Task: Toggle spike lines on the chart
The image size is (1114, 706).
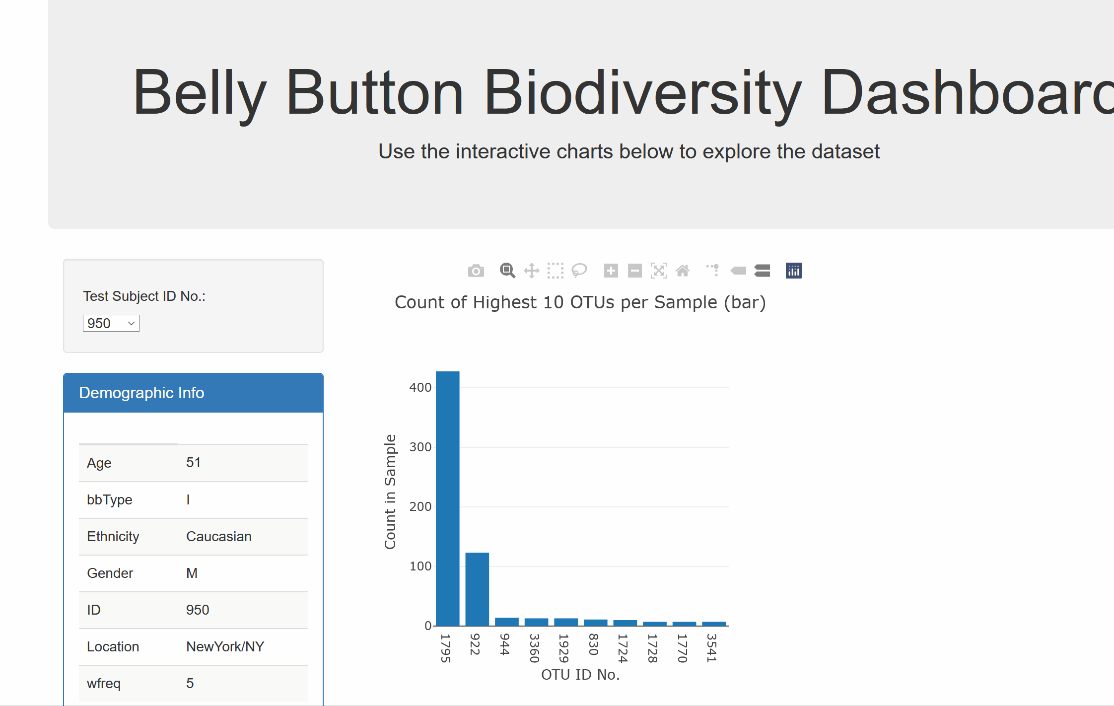Action: 713,271
